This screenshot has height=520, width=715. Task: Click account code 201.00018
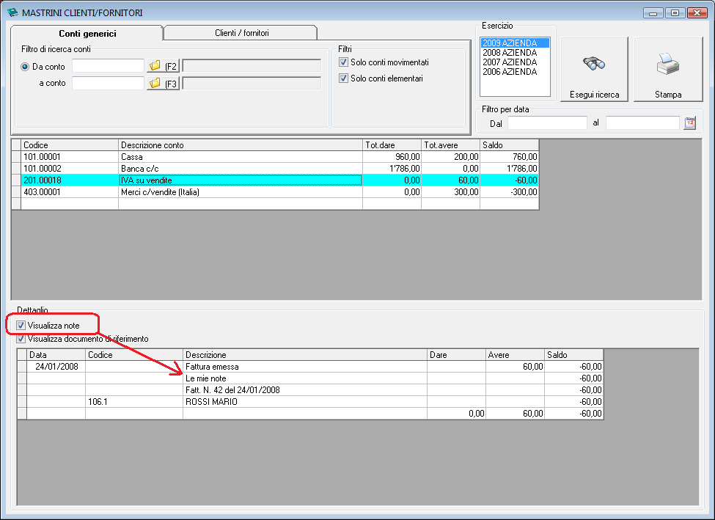[42, 180]
